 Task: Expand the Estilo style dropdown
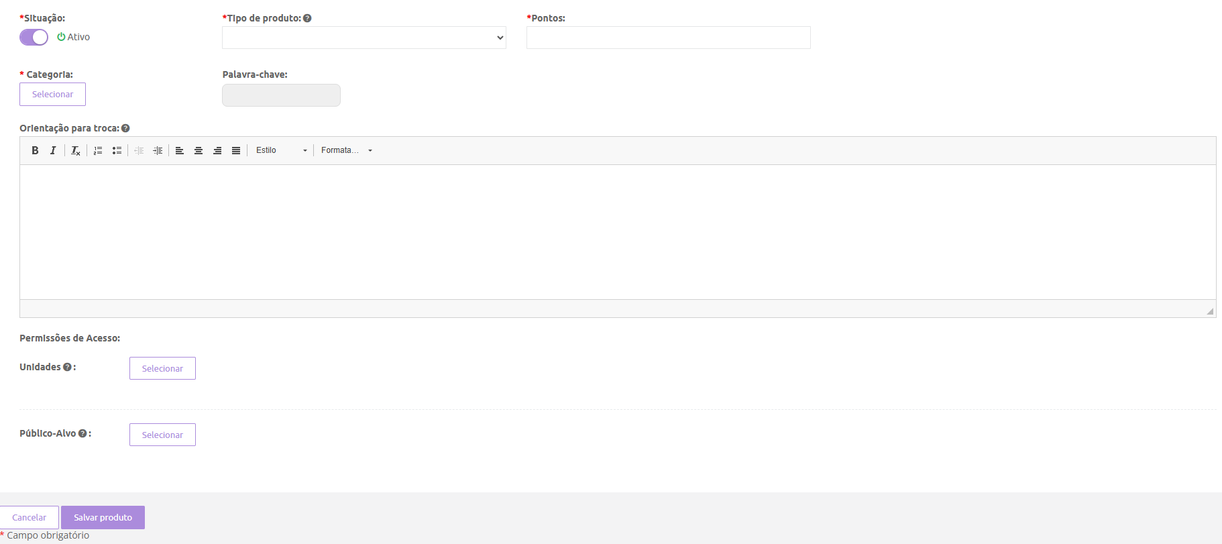coord(281,150)
